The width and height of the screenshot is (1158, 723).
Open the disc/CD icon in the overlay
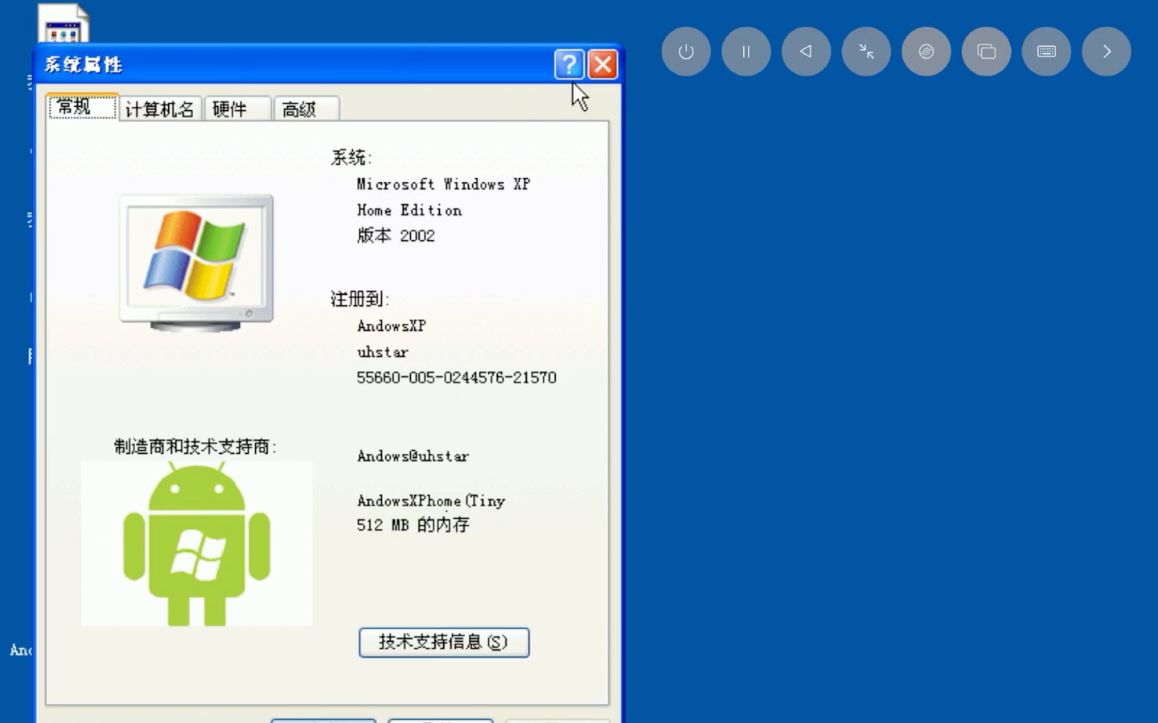pos(926,51)
